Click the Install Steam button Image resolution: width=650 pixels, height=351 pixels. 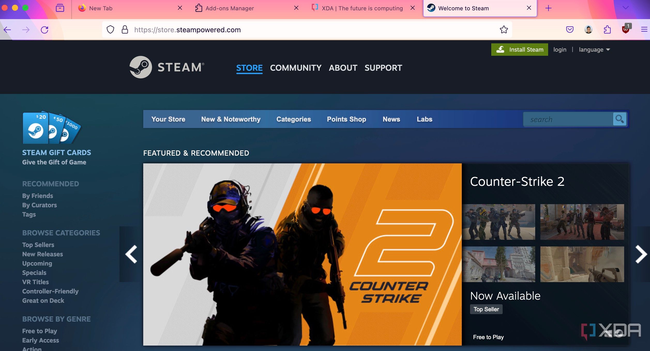(x=519, y=50)
